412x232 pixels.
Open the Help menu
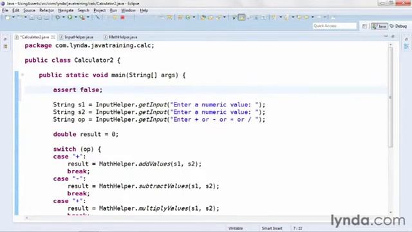(x=144, y=10)
